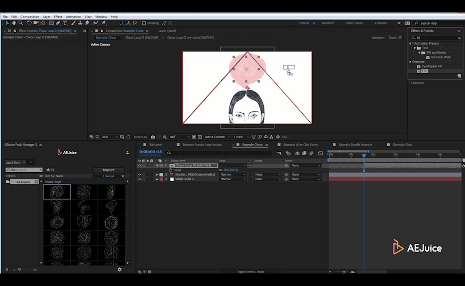The image size is (465, 286).
Task: Click the Graph Editor icon in timeline
Action: tap(321, 153)
